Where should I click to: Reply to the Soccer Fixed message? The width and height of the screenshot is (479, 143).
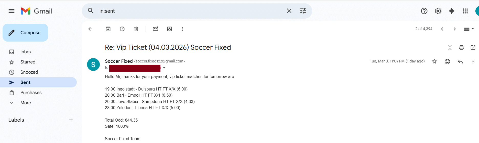pyautogui.click(x=460, y=61)
